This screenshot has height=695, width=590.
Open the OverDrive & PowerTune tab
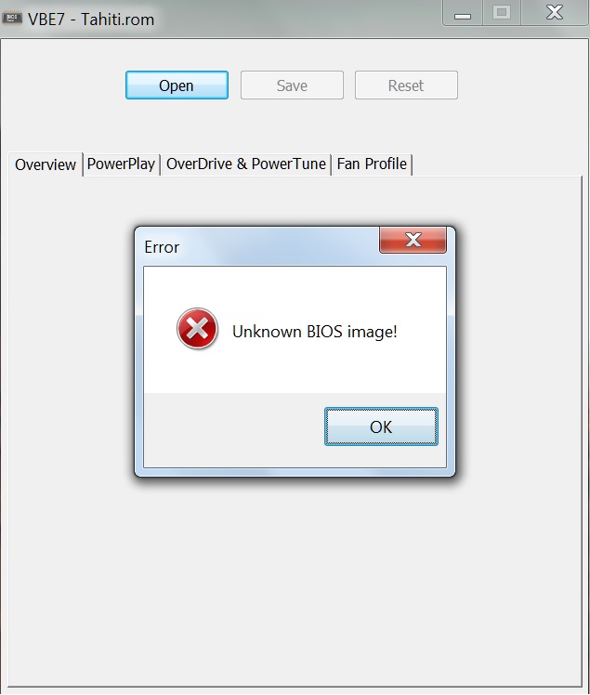click(246, 164)
